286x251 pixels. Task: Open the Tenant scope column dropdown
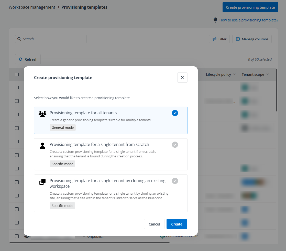click(268, 74)
